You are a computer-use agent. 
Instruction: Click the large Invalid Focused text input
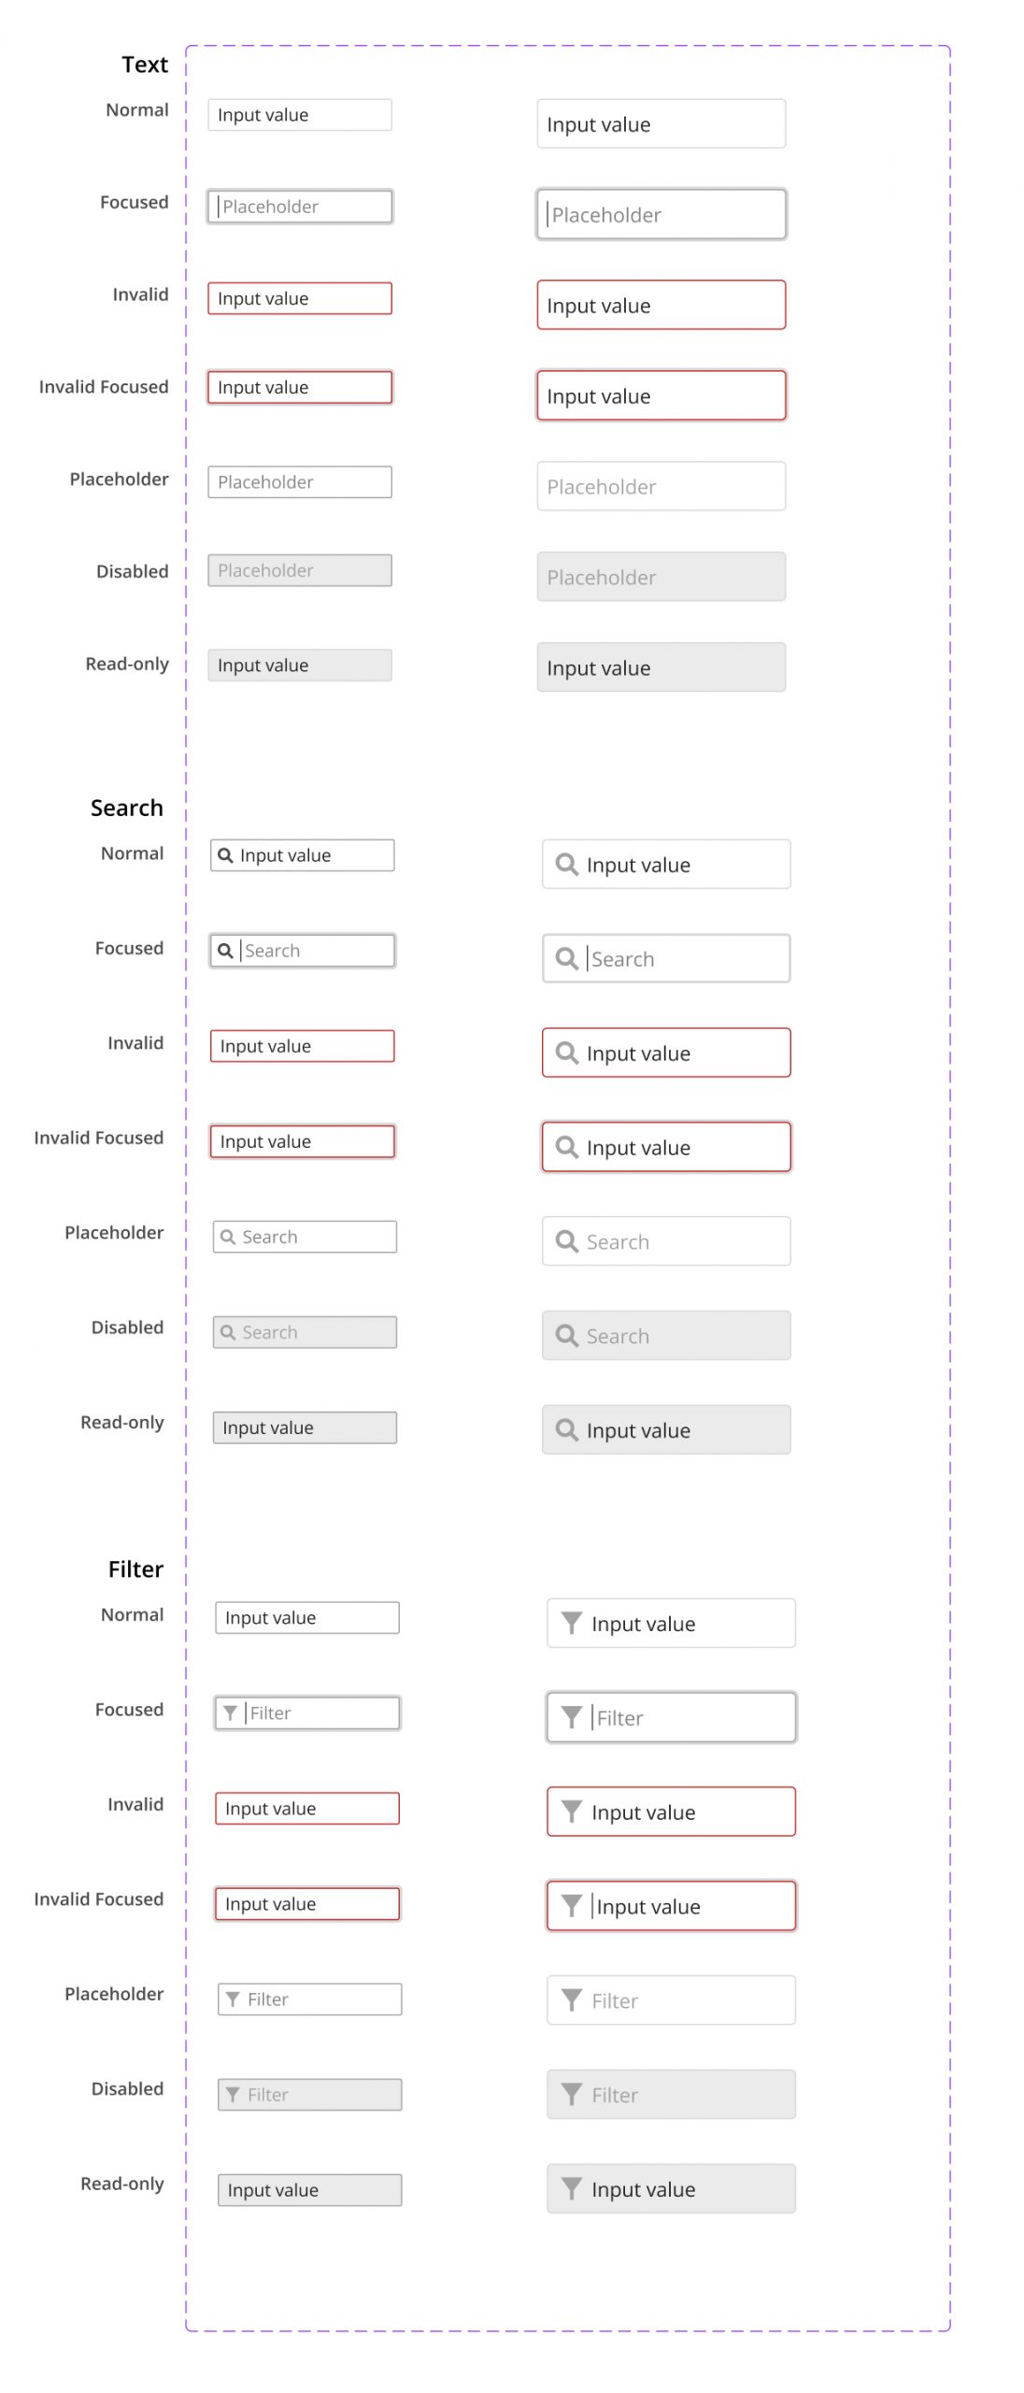pos(661,395)
